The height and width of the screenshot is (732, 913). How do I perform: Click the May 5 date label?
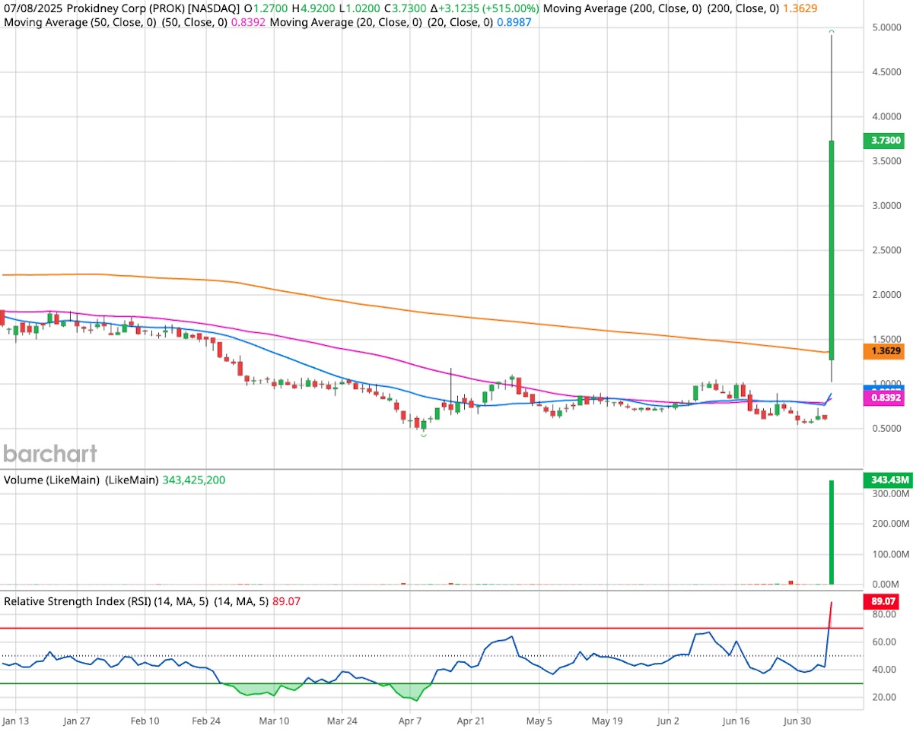pos(539,720)
